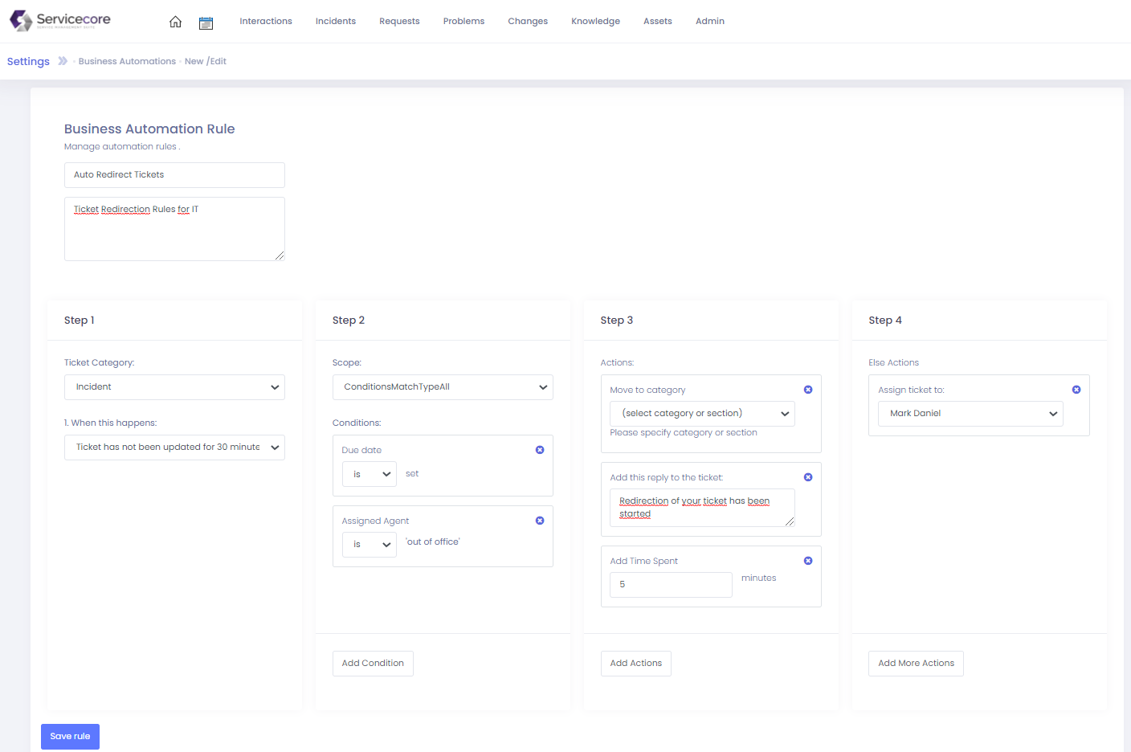The height and width of the screenshot is (752, 1131).
Task: Open the Incidents menu
Action: click(x=335, y=21)
